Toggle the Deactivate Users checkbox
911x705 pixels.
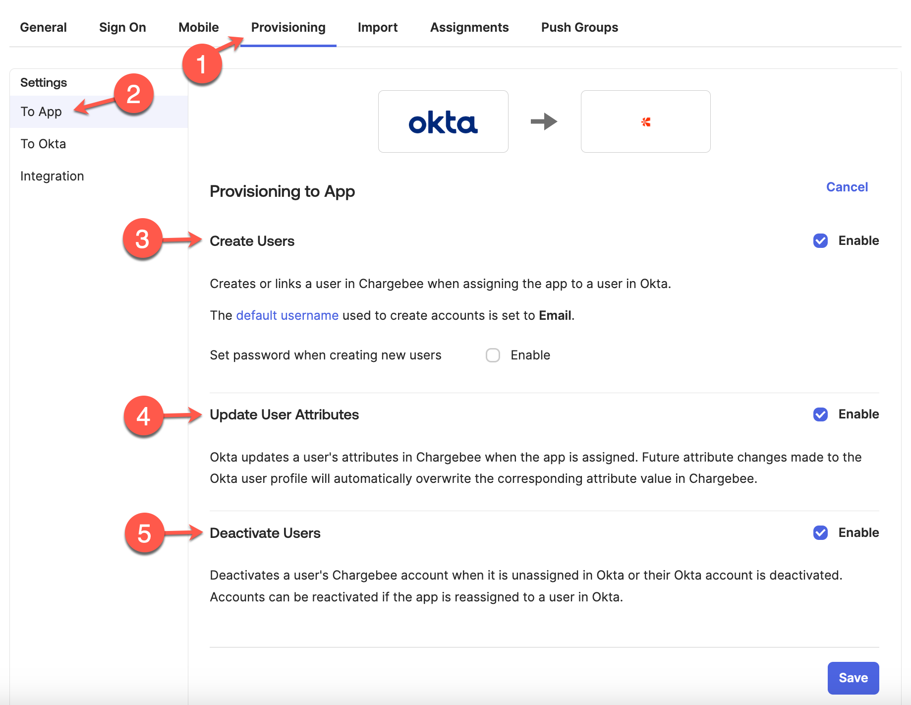pyautogui.click(x=820, y=533)
